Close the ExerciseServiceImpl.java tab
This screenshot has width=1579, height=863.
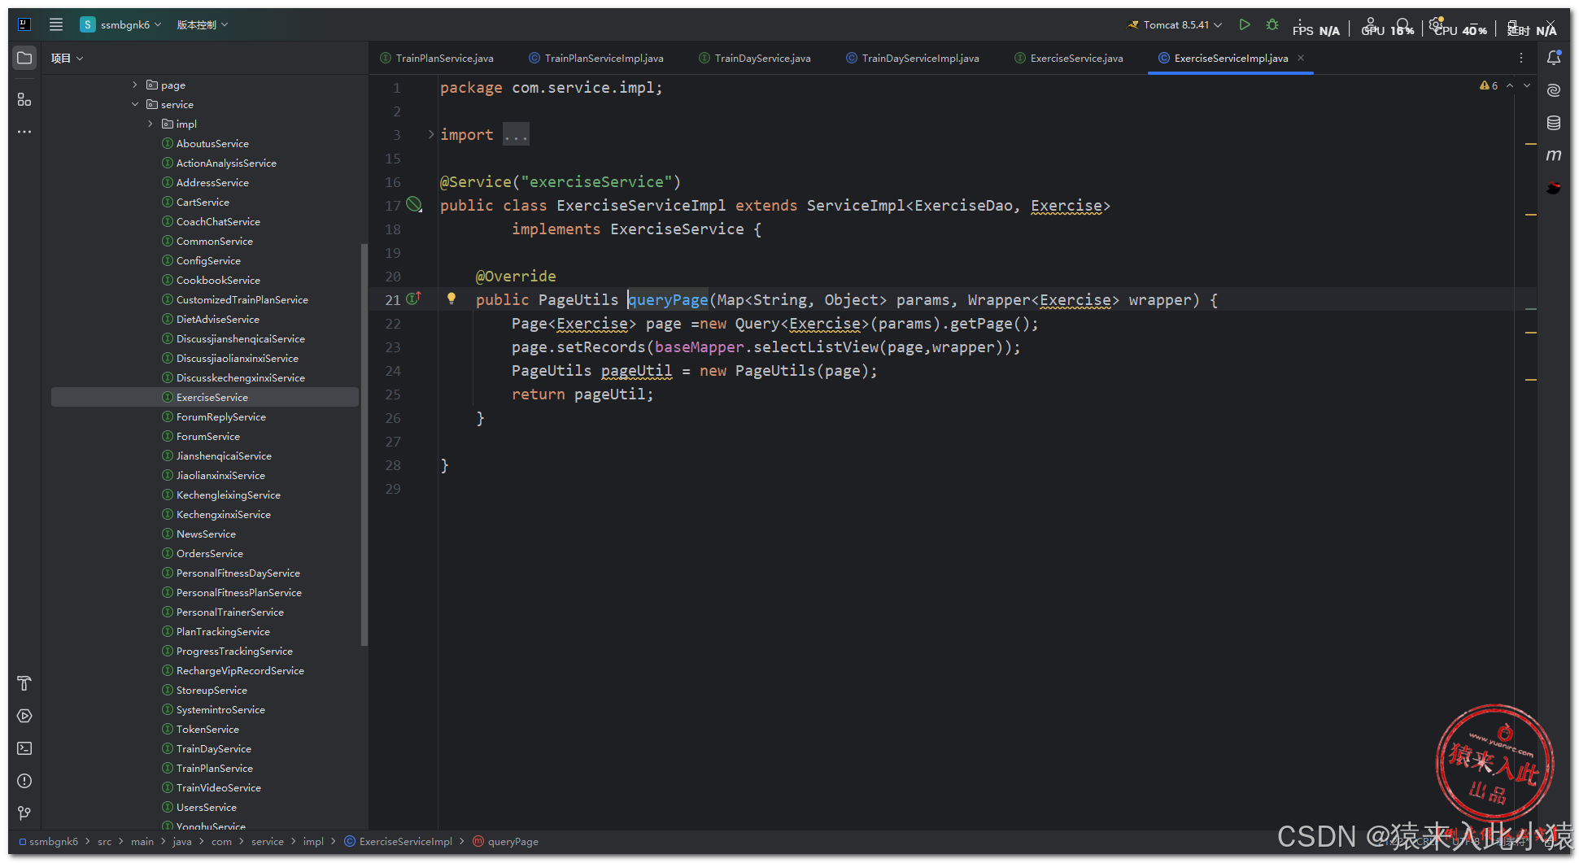1301,58
